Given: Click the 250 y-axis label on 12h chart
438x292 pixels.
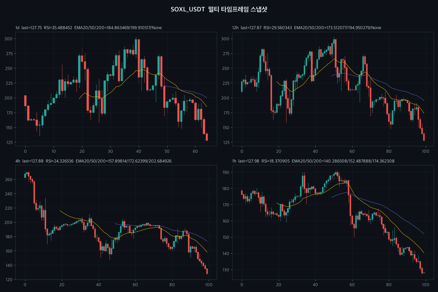Looking at the screenshot, I should (x=225, y=68).
